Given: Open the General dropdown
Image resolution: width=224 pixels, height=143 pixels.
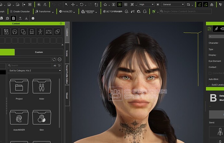Looking at the screenshot, I should click(173, 5).
